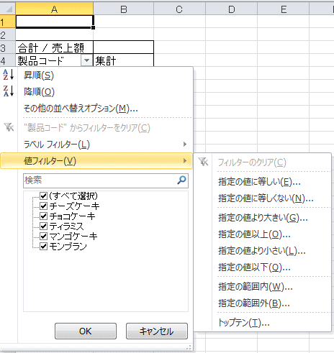Select column C header
Image resolution: width=334 pixels, height=353 pixels.
179,9
